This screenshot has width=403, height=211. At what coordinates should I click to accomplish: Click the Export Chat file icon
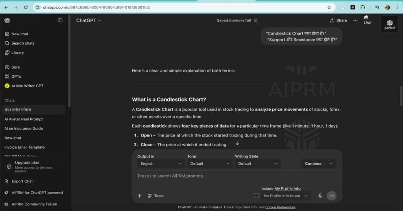click(x=6, y=181)
